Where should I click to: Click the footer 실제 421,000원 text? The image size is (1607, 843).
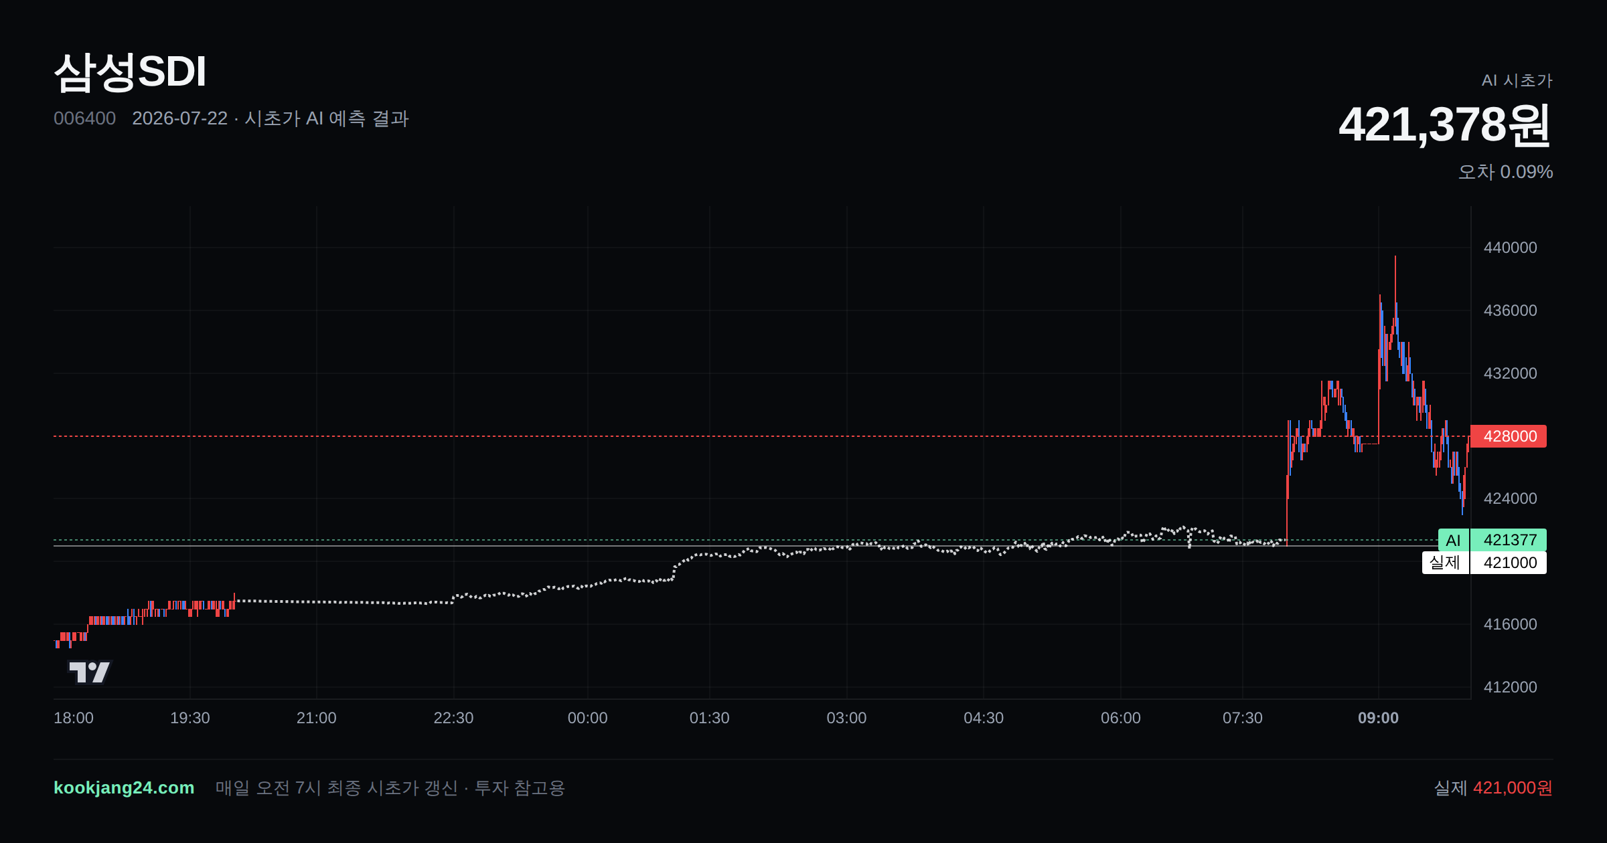pyautogui.click(x=1493, y=787)
